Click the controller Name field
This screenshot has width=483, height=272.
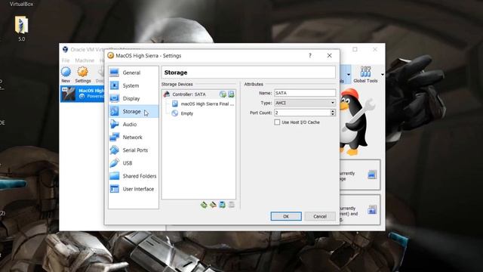305,93
